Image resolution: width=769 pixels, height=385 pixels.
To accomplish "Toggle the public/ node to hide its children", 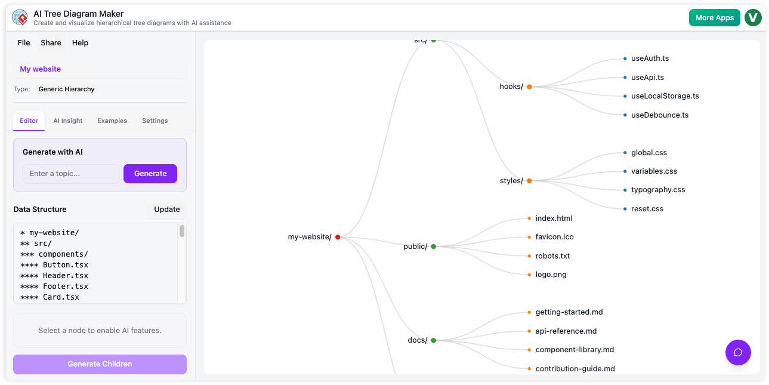I will coord(434,245).
